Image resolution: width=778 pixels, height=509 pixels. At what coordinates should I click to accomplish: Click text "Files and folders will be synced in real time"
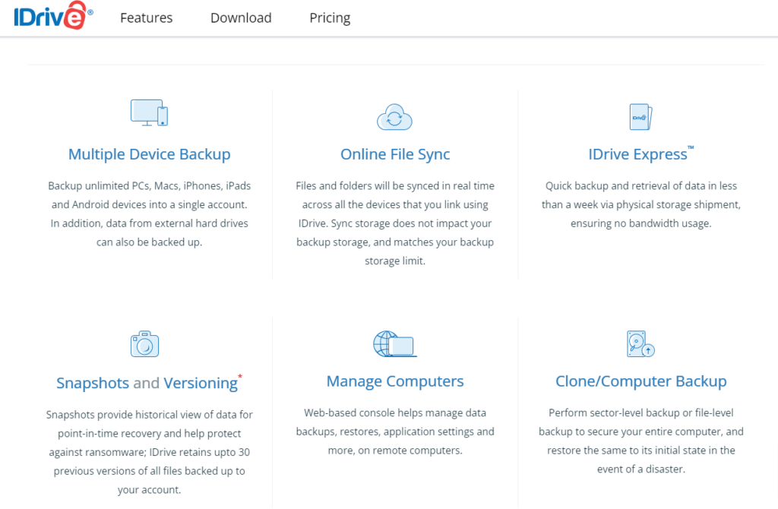pyautogui.click(x=395, y=186)
